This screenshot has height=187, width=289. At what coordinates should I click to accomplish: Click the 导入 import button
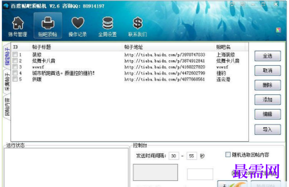[x=267, y=130]
